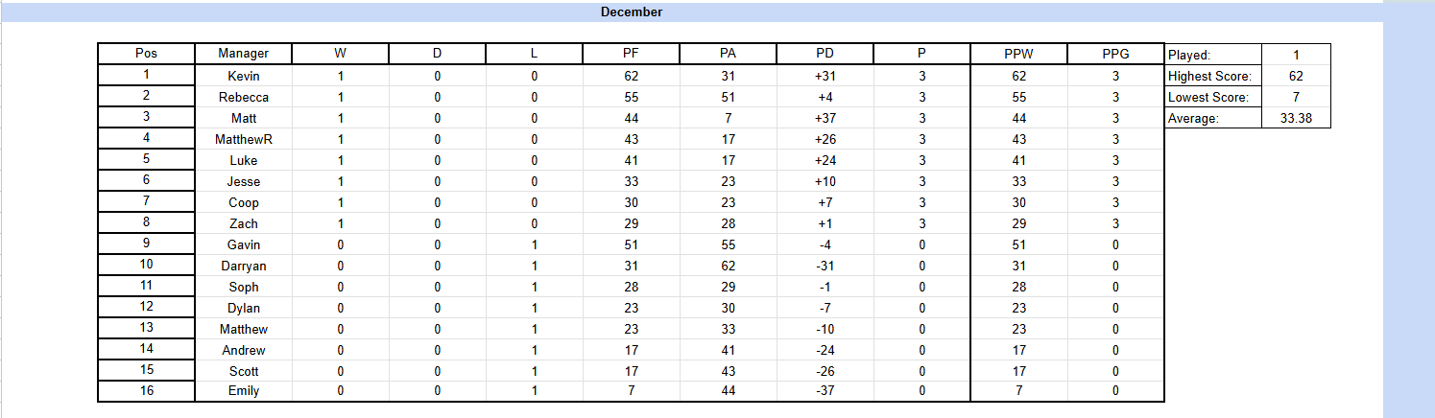Select the cell containing Kevin
This screenshot has width=1435, height=418.
243,76
